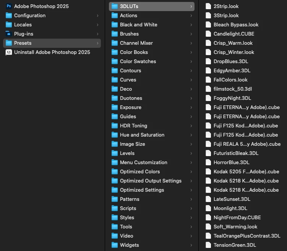
Task: Select the Plug-ins folder icon
Action: coord(9,34)
